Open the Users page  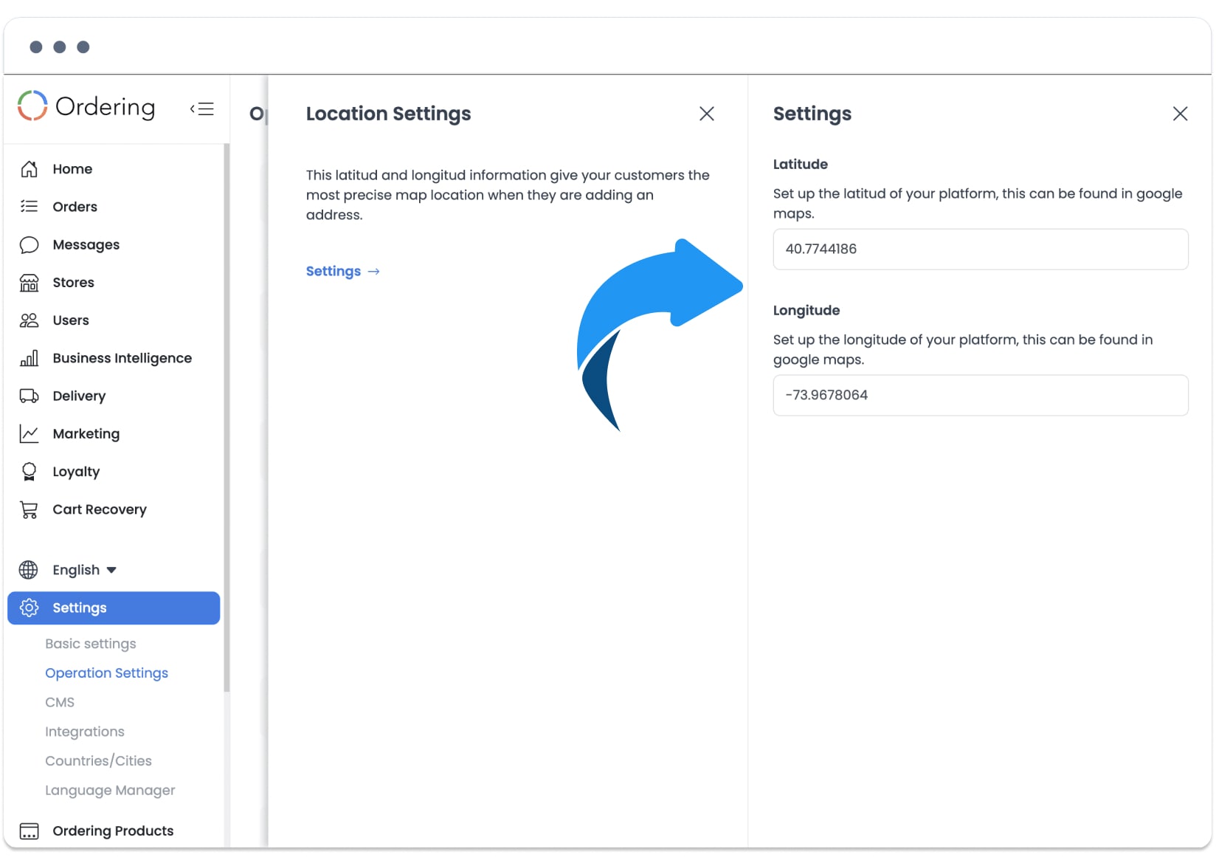[x=70, y=320]
